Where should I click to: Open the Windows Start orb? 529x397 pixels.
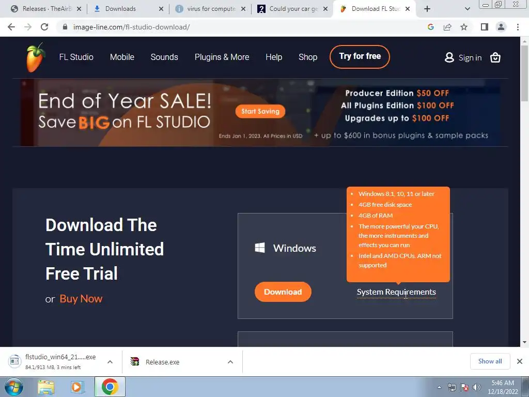coord(13,387)
